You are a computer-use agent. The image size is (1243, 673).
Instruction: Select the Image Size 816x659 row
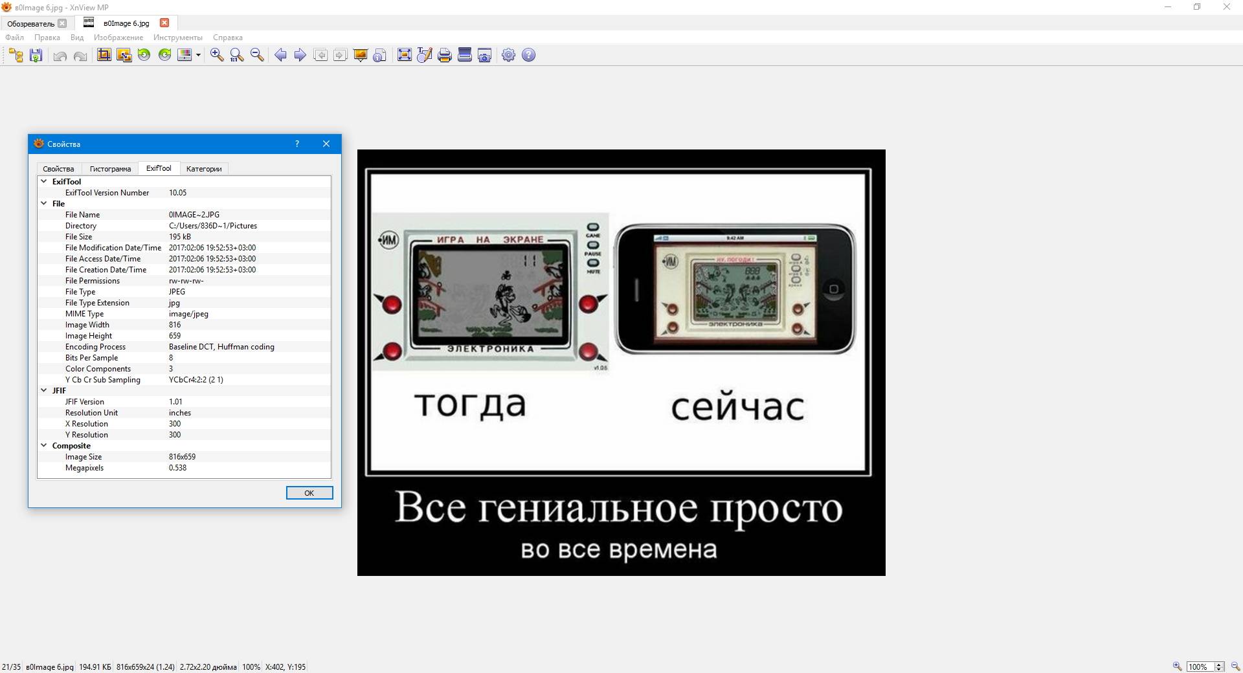coord(184,457)
